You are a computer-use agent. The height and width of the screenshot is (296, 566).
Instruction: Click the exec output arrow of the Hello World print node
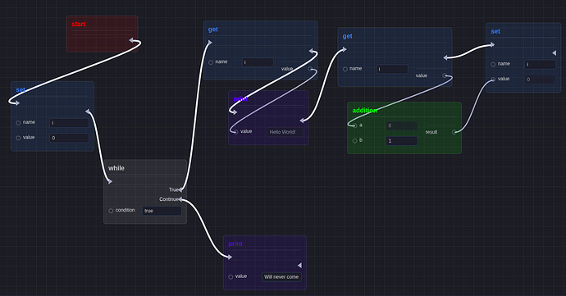303,121
